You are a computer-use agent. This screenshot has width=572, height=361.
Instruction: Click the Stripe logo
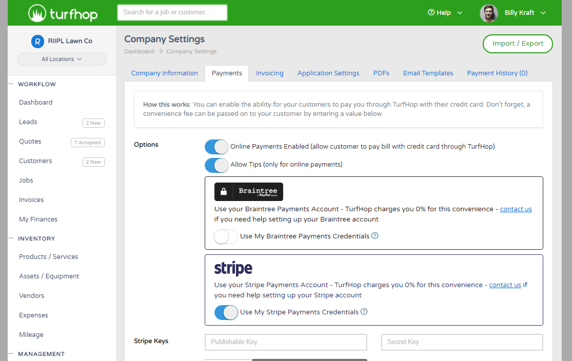[x=233, y=268]
